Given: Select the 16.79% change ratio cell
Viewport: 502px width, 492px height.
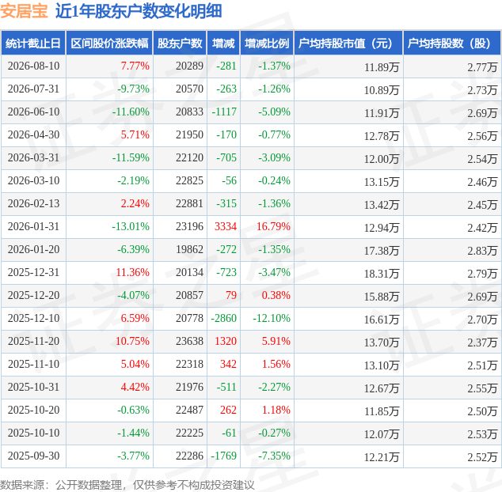Looking at the screenshot, I should (x=273, y=227).
